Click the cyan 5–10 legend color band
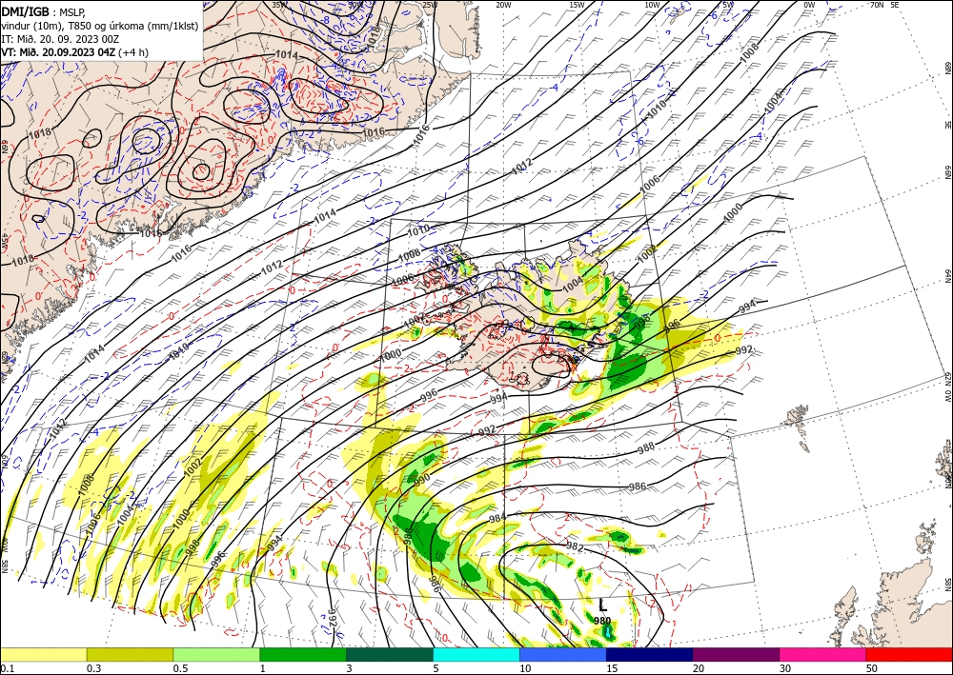This screenshot has height=675, width=953. coord(476,654)
